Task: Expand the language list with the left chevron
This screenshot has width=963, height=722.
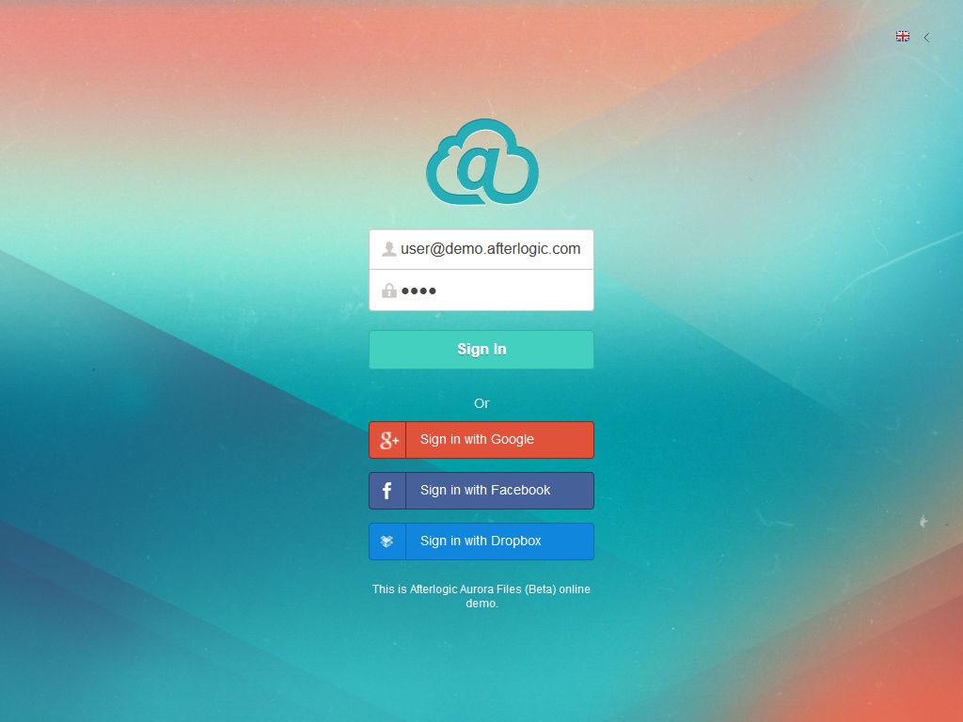Action: click(x=926, y=37)
